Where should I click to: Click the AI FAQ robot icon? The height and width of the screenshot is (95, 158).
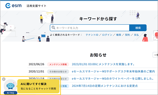(x=10, y=86)
